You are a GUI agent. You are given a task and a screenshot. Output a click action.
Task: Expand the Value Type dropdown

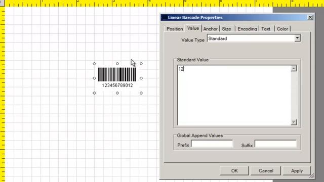pyautogui.click(x=297, y=38)
